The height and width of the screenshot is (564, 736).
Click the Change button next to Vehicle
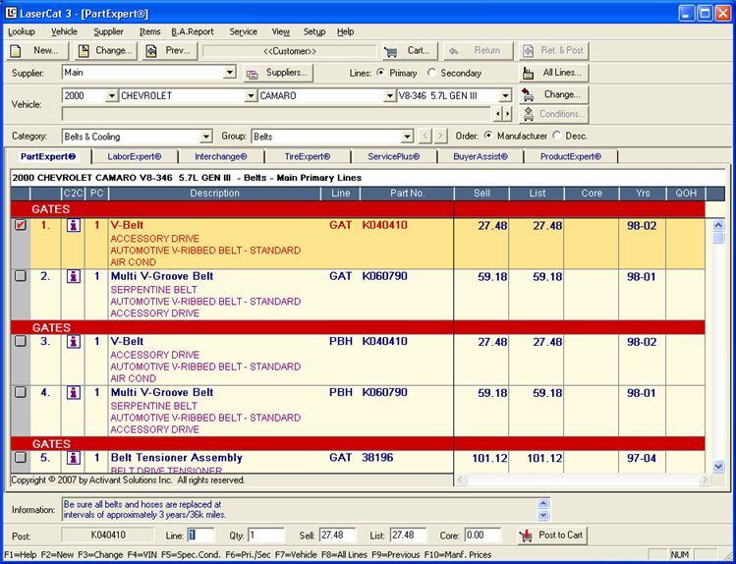point(553,95)
